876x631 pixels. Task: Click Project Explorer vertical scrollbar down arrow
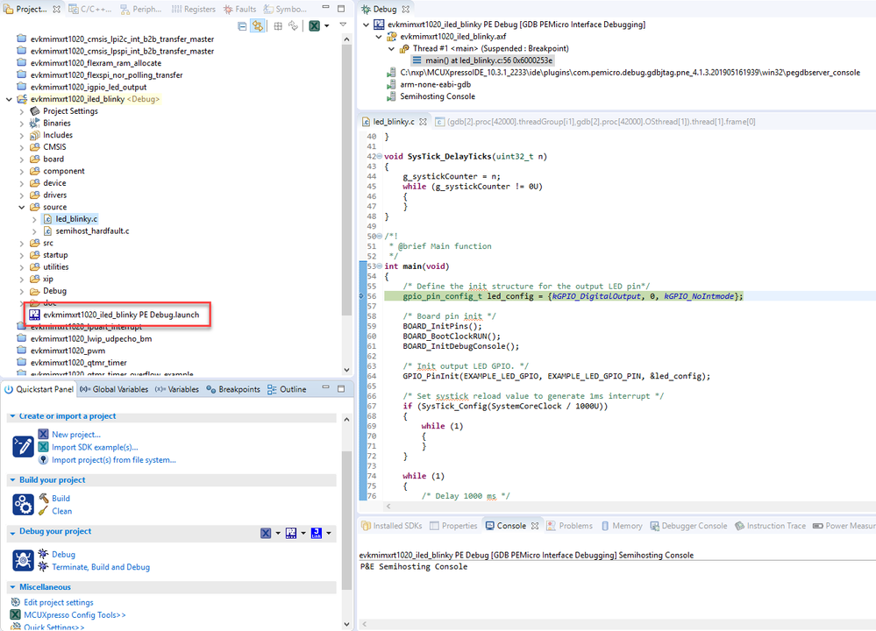[x=346, y=370]
